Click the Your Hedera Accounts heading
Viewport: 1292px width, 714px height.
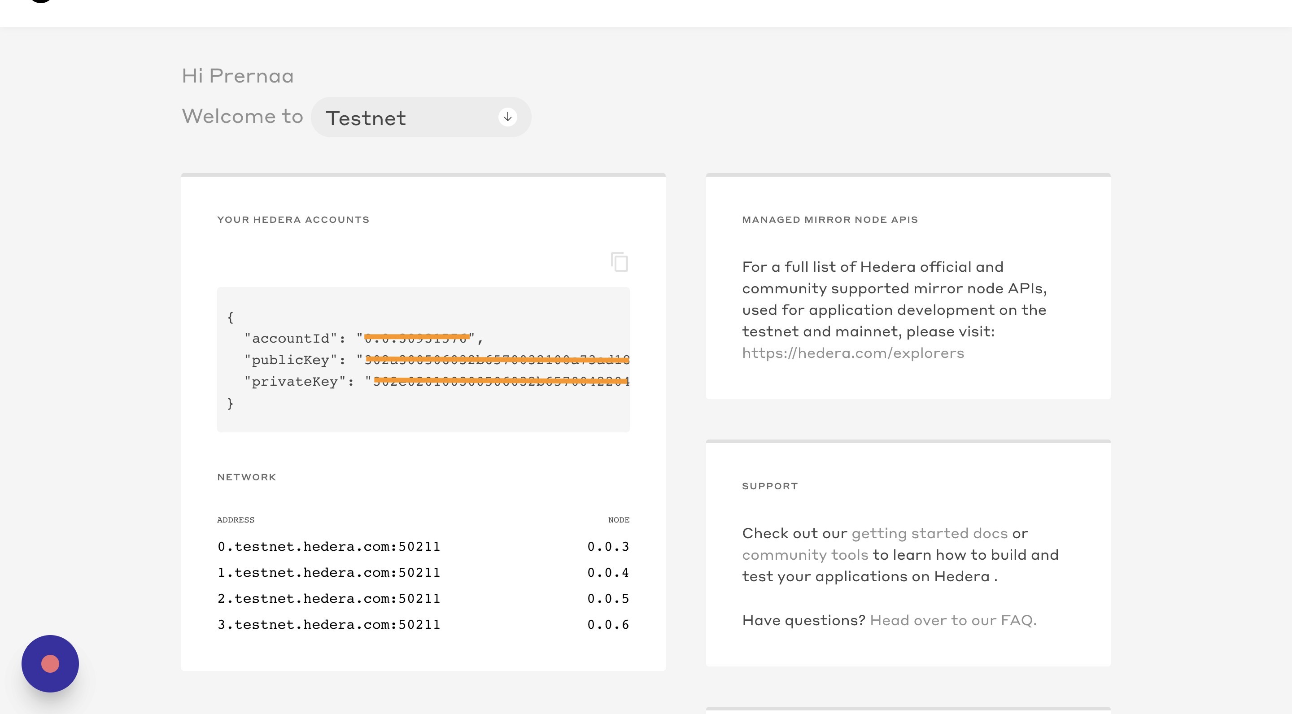tap(293, 220)
